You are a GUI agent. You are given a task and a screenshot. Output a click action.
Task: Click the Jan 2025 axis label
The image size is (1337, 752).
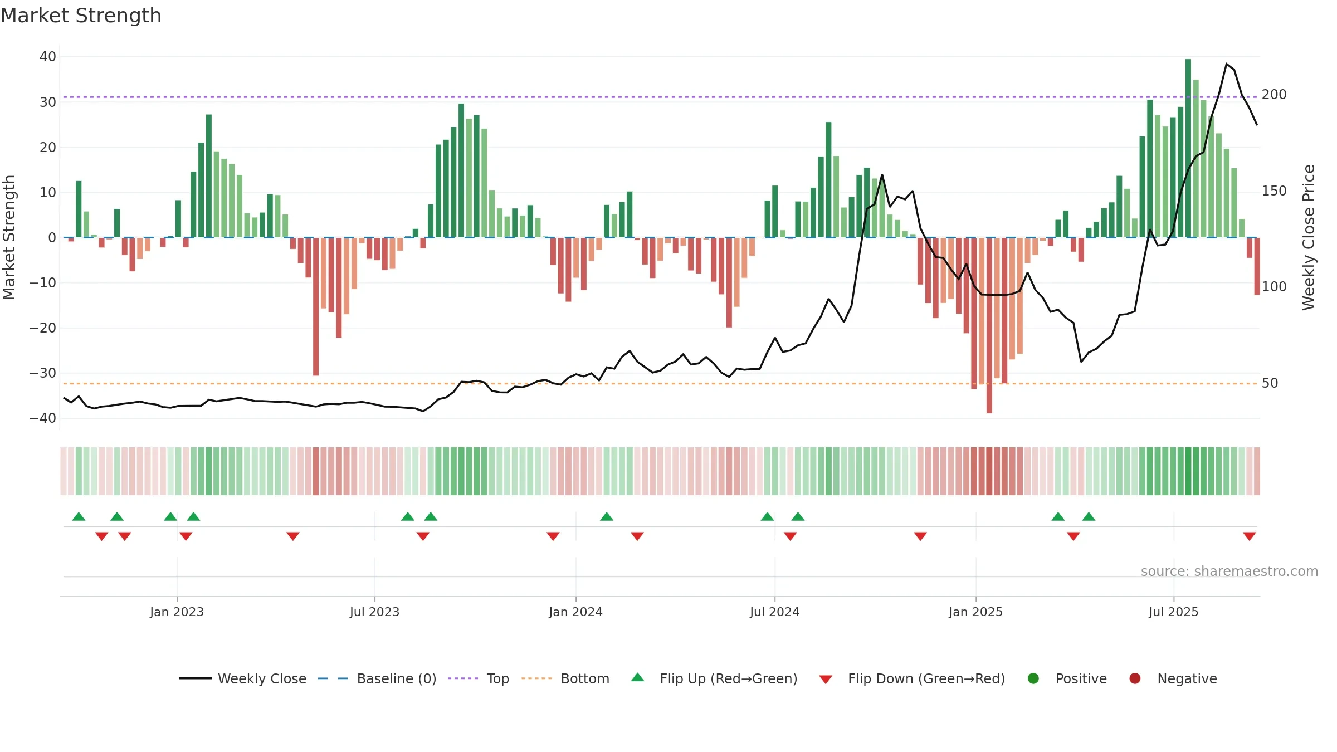(x=975, y=612)
